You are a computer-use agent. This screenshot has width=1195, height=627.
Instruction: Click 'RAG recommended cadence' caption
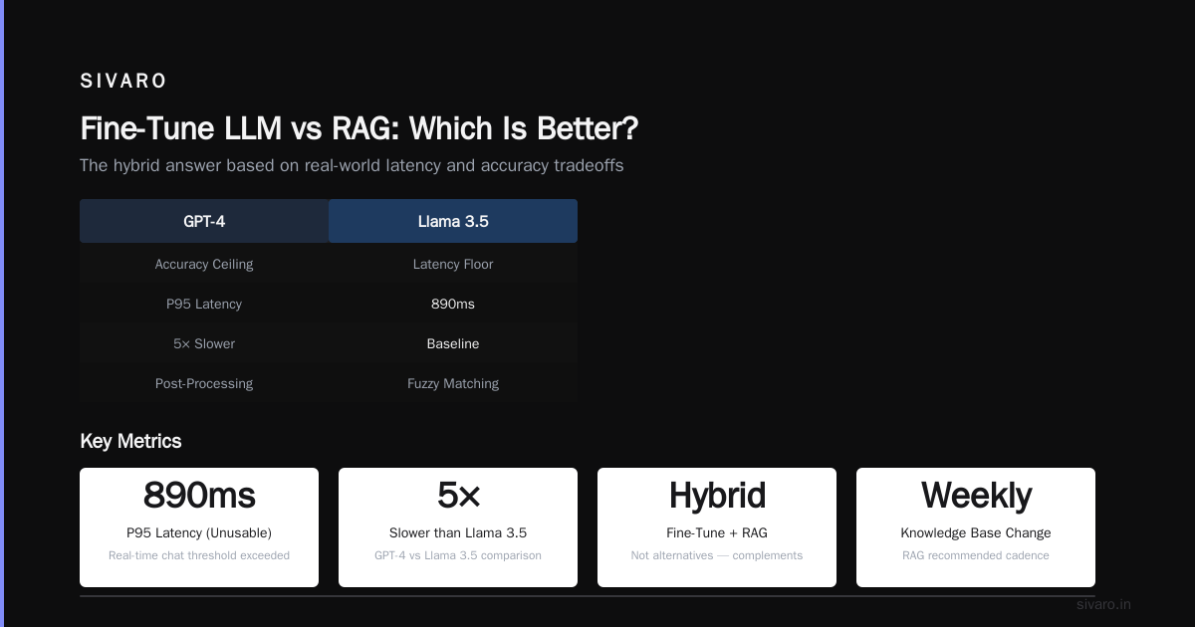coord(976,555)
